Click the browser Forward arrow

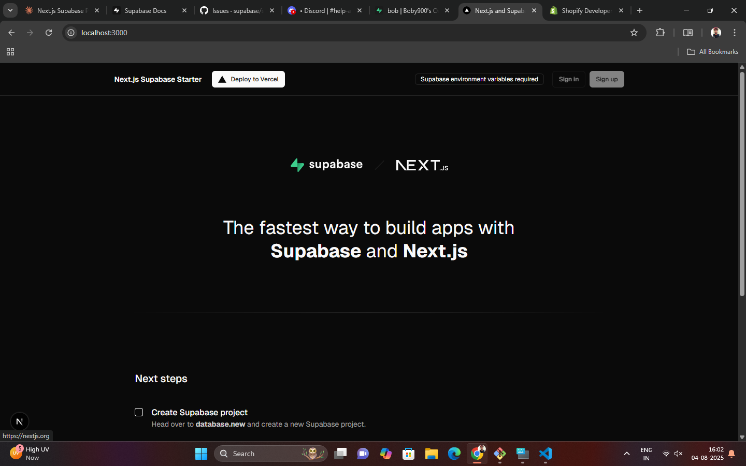(30, 33)
